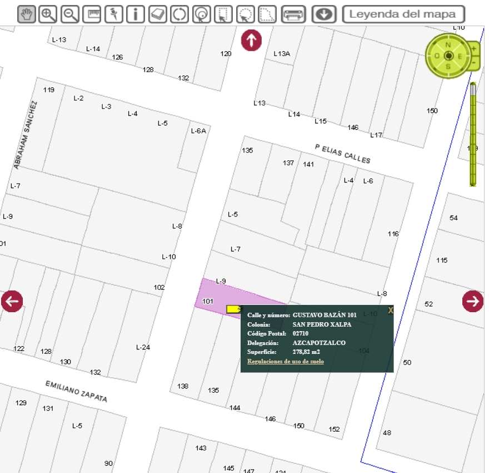Click the postal code '02710'
The height and width of the screenshot is (473, 489).
click(x=300, y=333)
